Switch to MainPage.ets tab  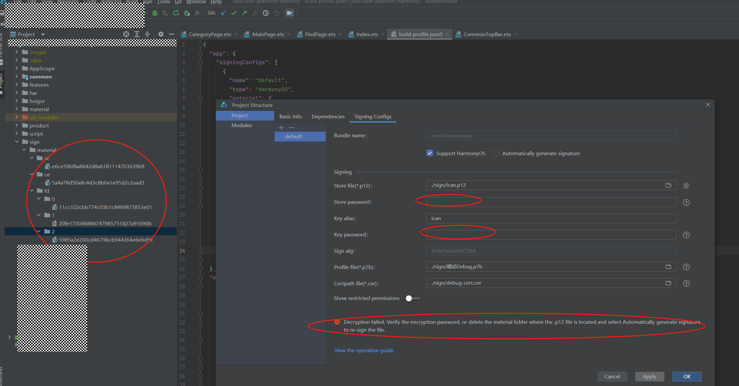268,34
